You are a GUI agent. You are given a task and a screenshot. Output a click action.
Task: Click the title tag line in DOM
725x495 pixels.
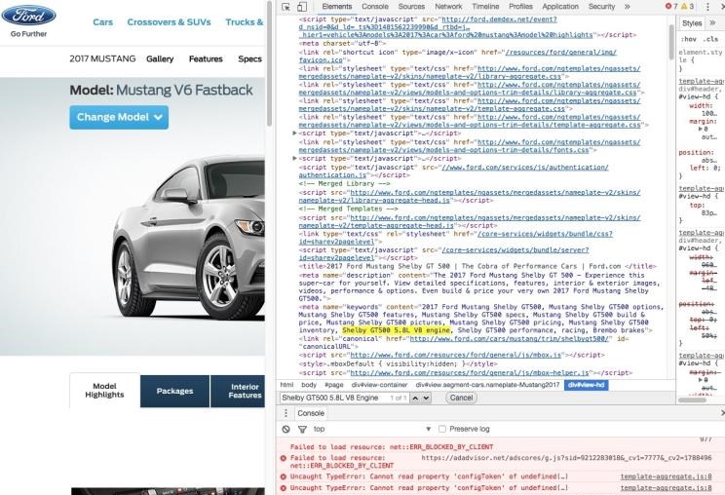(477, 266)
